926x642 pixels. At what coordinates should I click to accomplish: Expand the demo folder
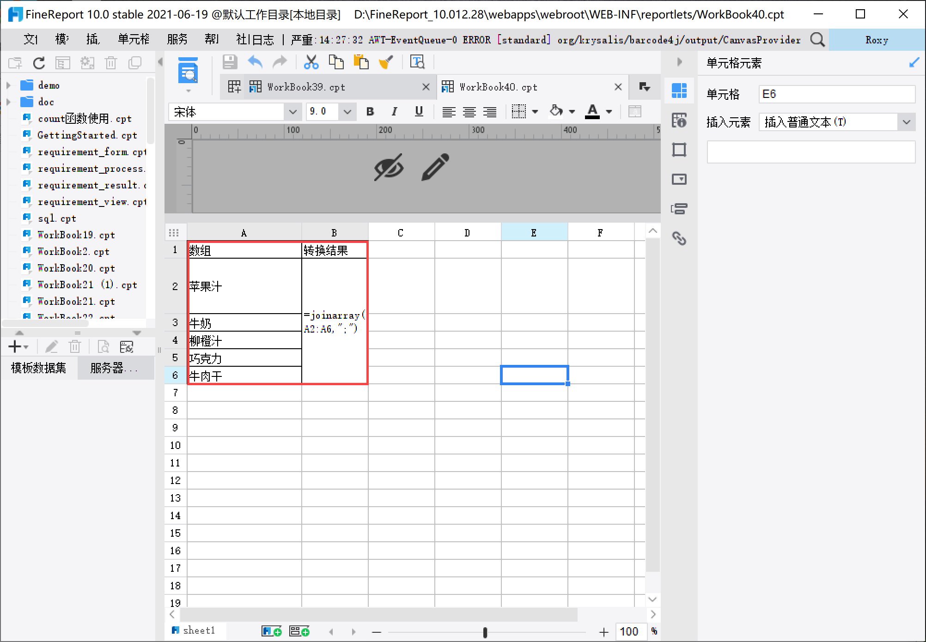(8, 85)
